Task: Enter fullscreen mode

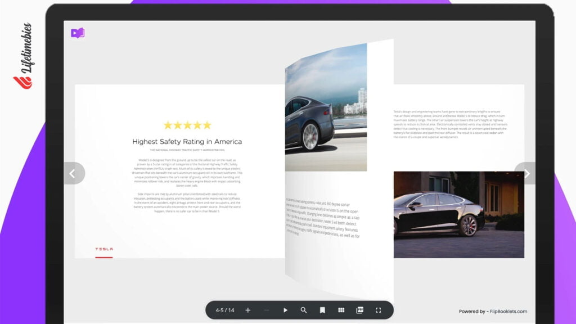Action: click(379, 310)
